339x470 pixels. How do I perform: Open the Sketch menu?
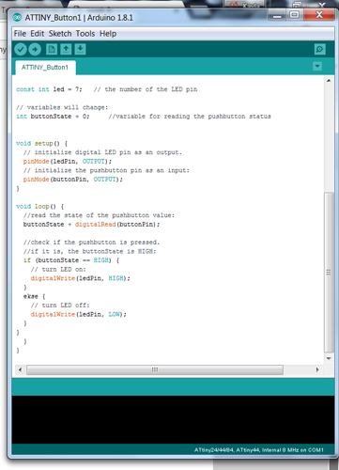(x=60, y=34)
